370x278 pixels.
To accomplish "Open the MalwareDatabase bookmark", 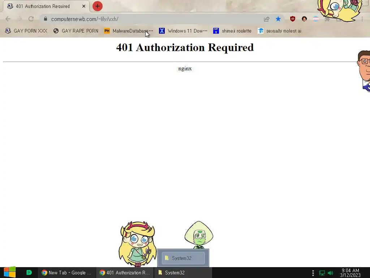I will pyautogui.click(x=129, y=31).
